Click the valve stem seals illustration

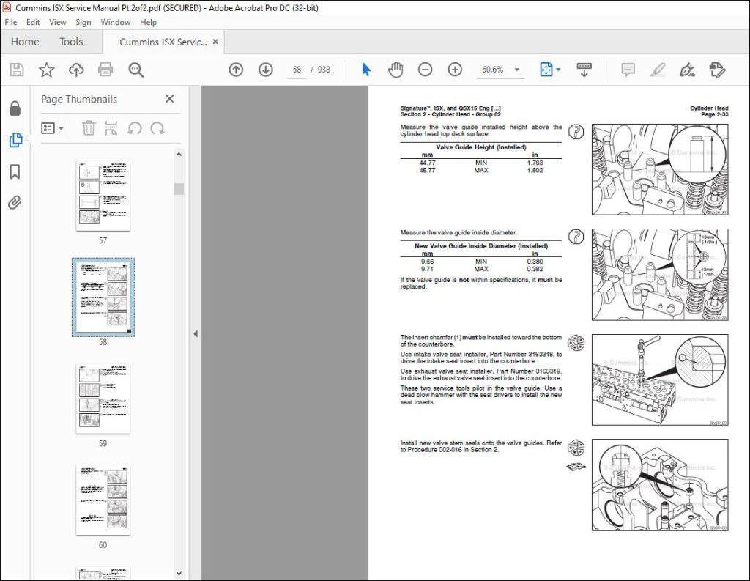tap(660, 485)
